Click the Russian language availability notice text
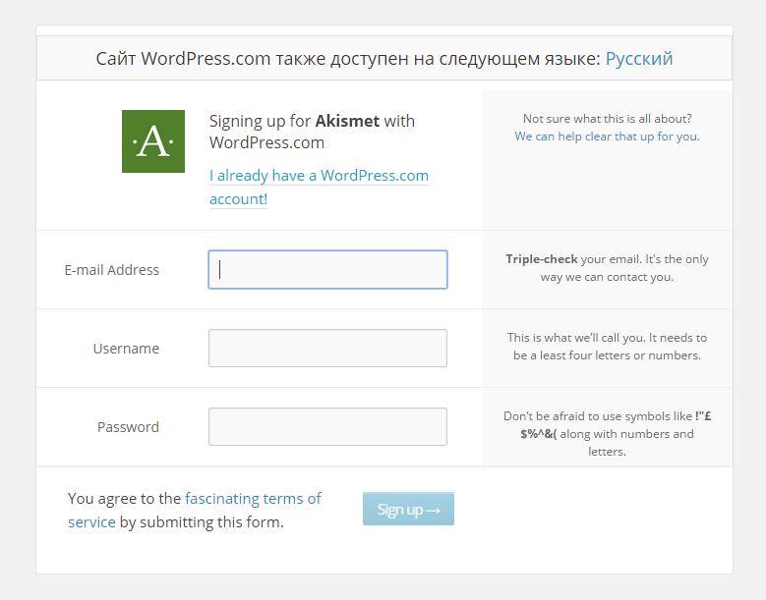This screenshot has width=766, height=600. pos(348,58)
